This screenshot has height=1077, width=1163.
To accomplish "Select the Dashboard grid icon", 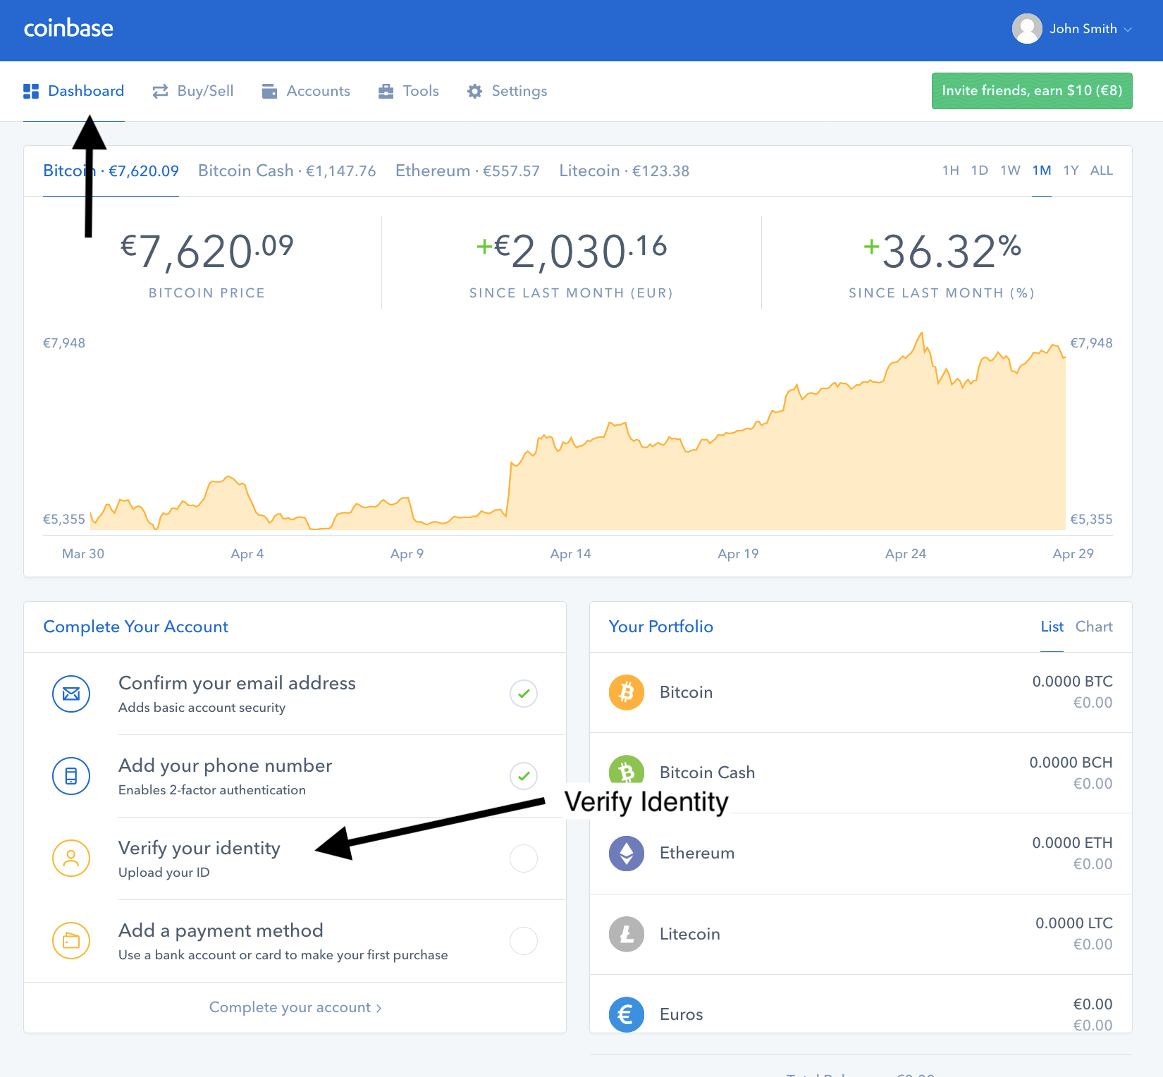I will (x=31, y=90).
